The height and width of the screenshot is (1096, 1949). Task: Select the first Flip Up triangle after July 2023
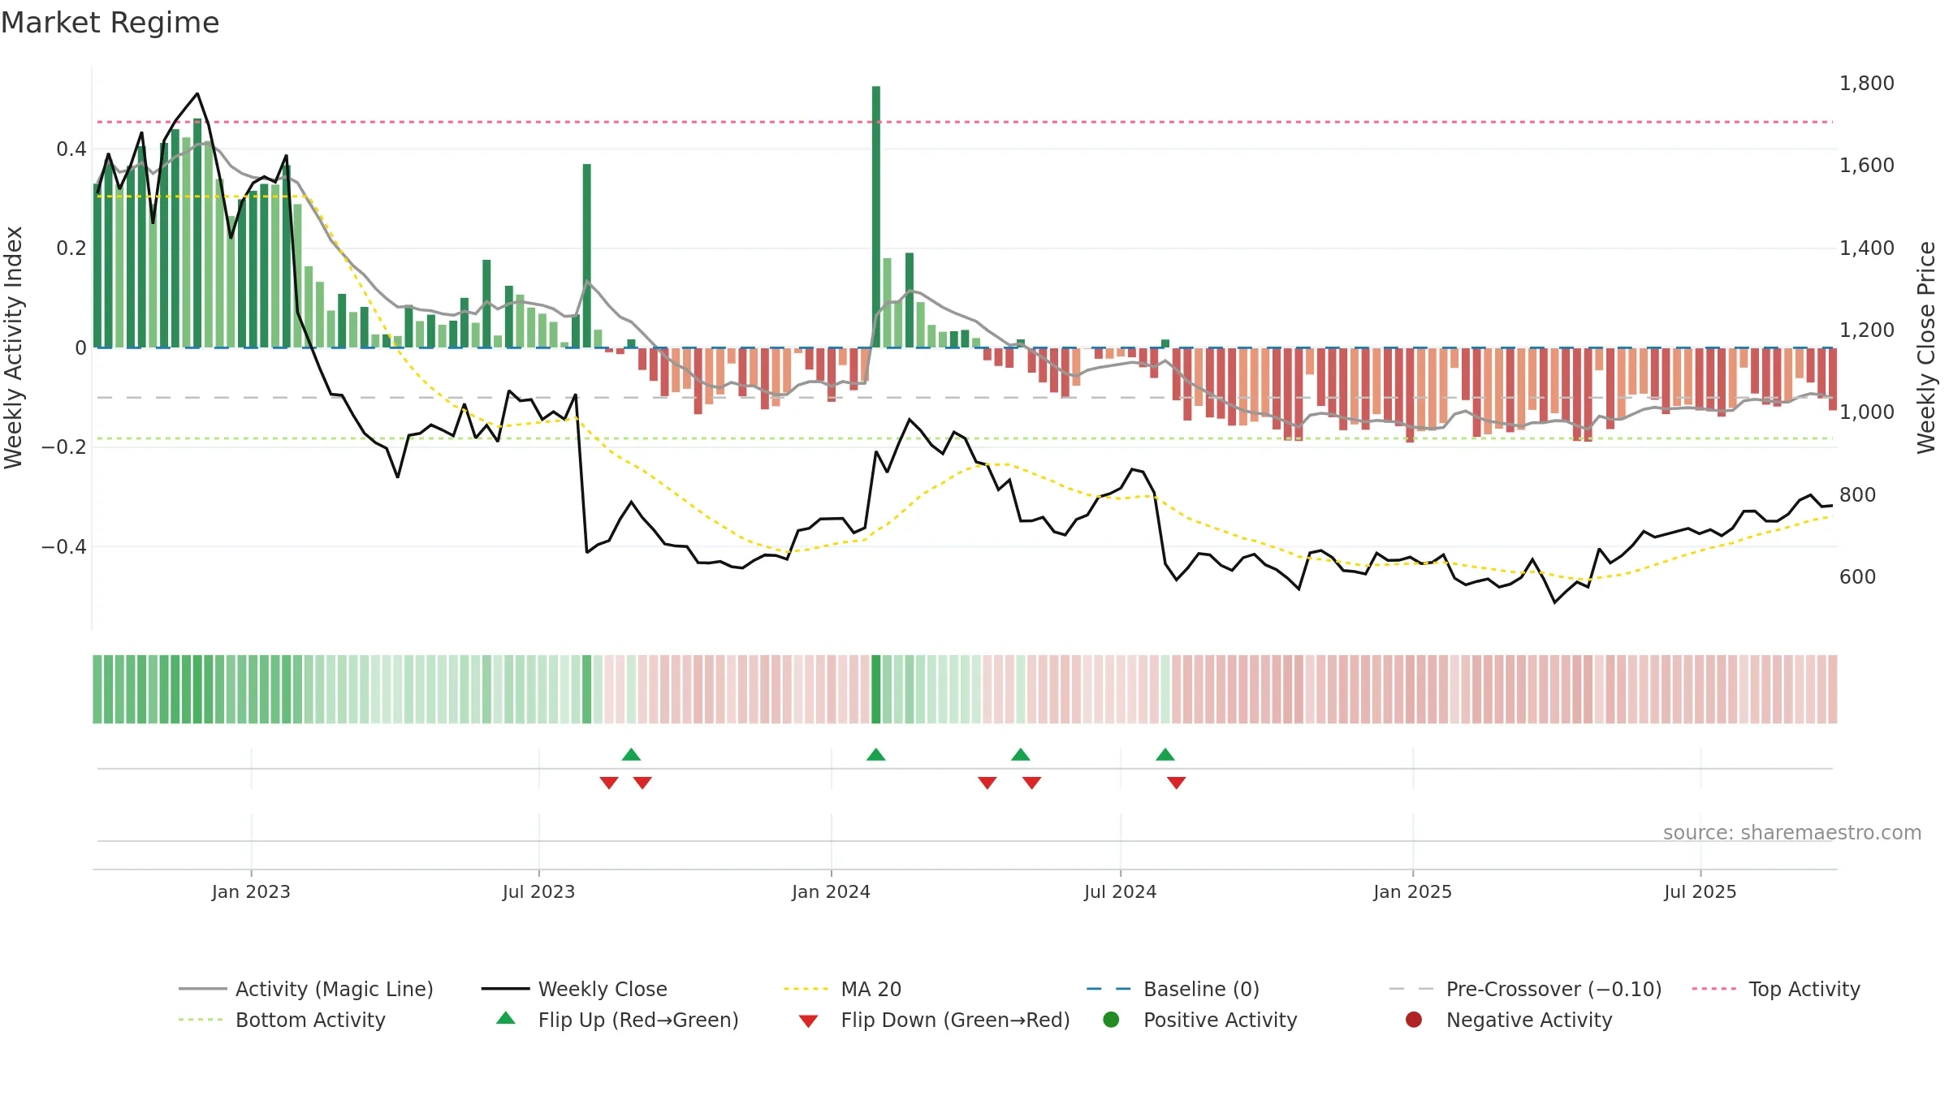[x=631, y=754]
